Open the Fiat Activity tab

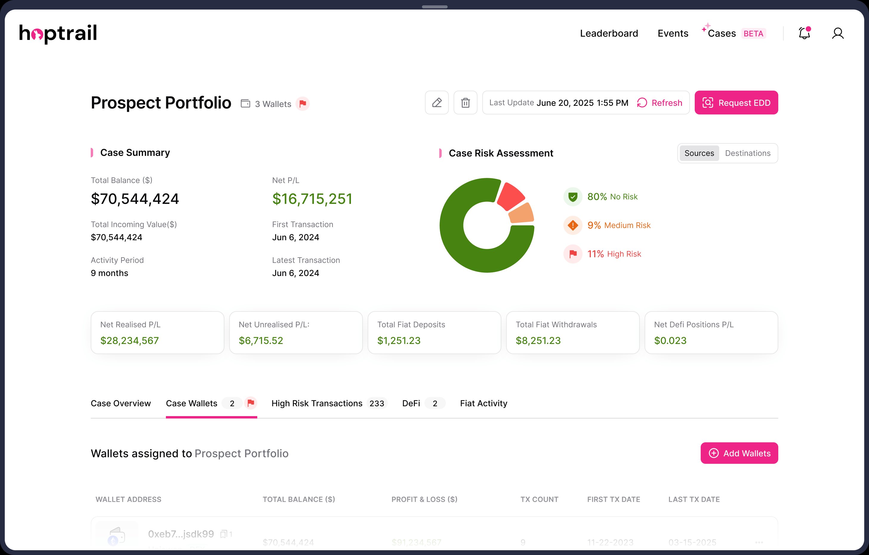click(x=483, y=403)
